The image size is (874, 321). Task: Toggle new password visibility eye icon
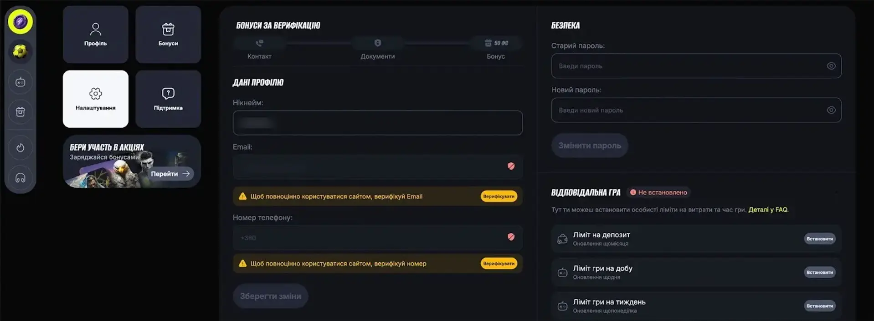click(831, 110)
